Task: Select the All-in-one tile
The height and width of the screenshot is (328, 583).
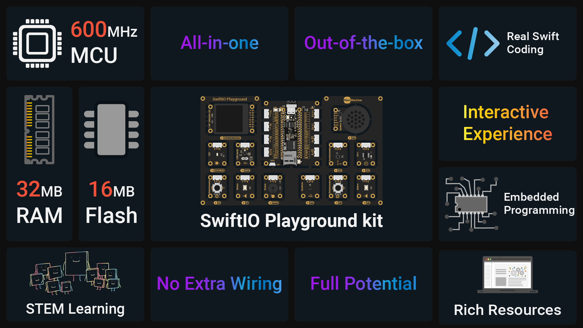Action: coord(220,43)
